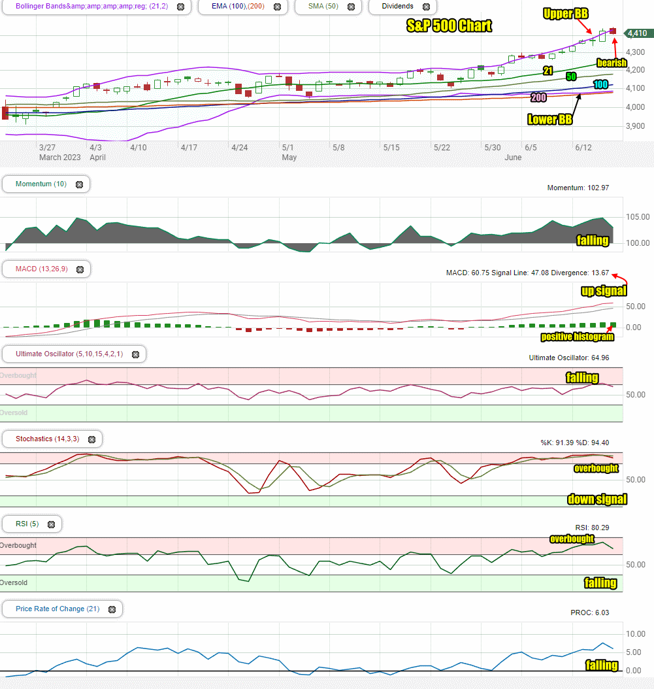Open MACD (13,26,9) settings label
The image size is (654, 689).
coord(41,269)
